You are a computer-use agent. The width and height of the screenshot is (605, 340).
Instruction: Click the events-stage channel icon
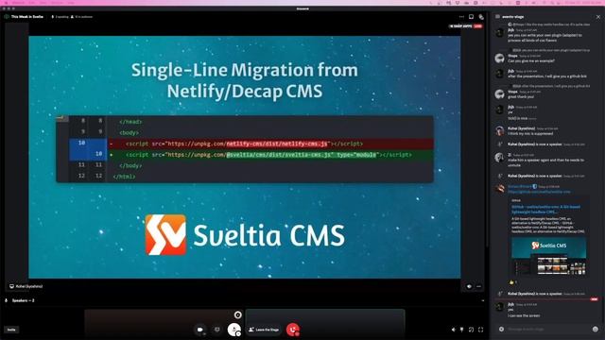click(x=497, y=17)
